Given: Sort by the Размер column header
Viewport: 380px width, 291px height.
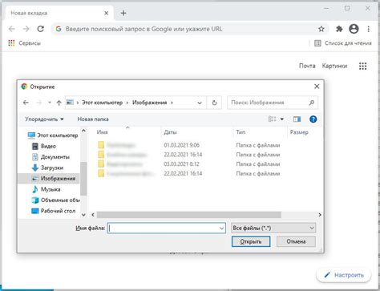Looking at the screenshot, I should coord(304,132).
